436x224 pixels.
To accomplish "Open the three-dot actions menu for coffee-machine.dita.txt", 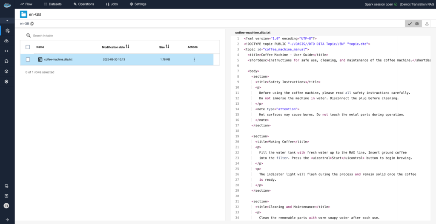I will (194, 60).
